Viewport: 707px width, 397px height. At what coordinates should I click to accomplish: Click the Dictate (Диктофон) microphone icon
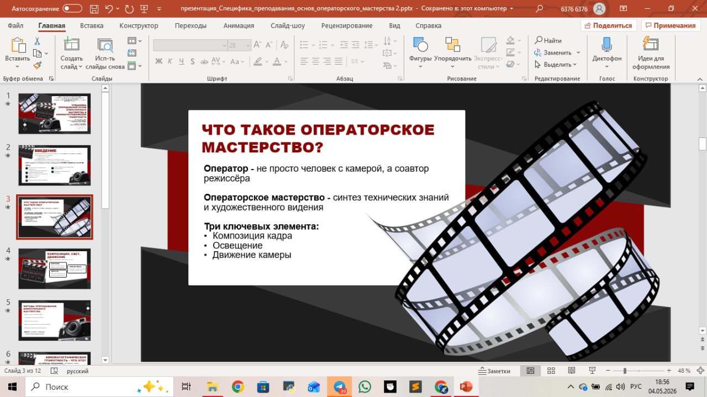pyautogui.click(x=606, y=45)
